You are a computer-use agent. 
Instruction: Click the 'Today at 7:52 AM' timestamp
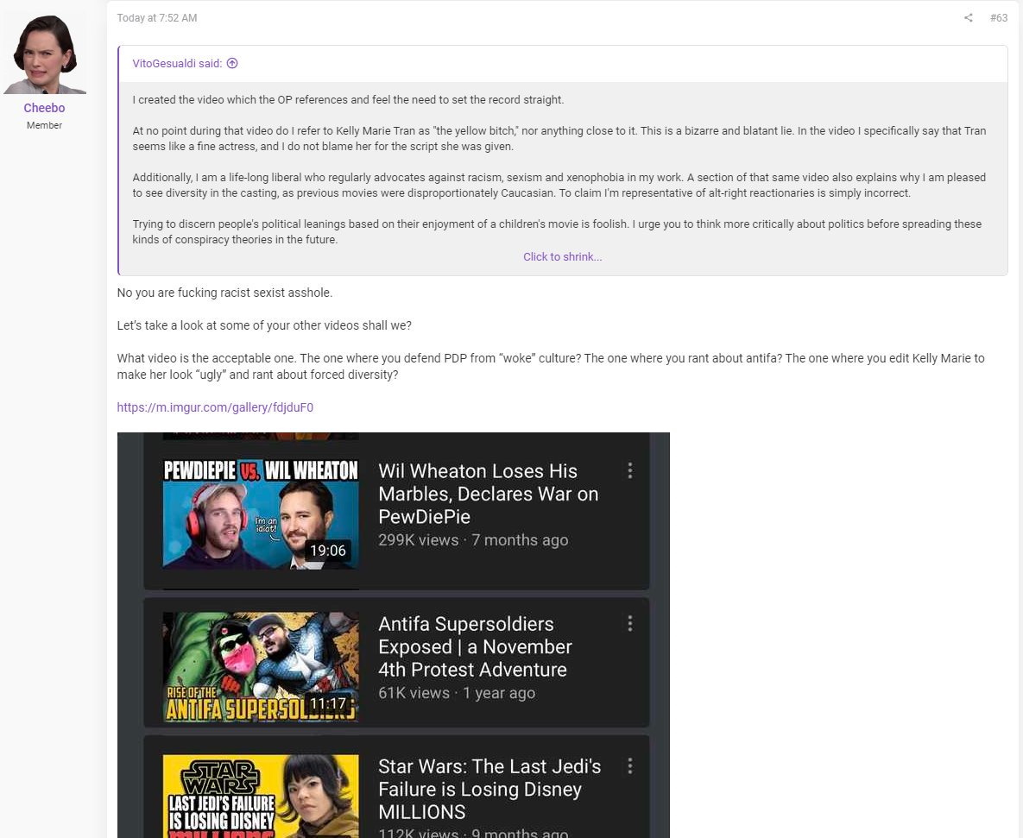pyautogui.click(x=156, y=17)
